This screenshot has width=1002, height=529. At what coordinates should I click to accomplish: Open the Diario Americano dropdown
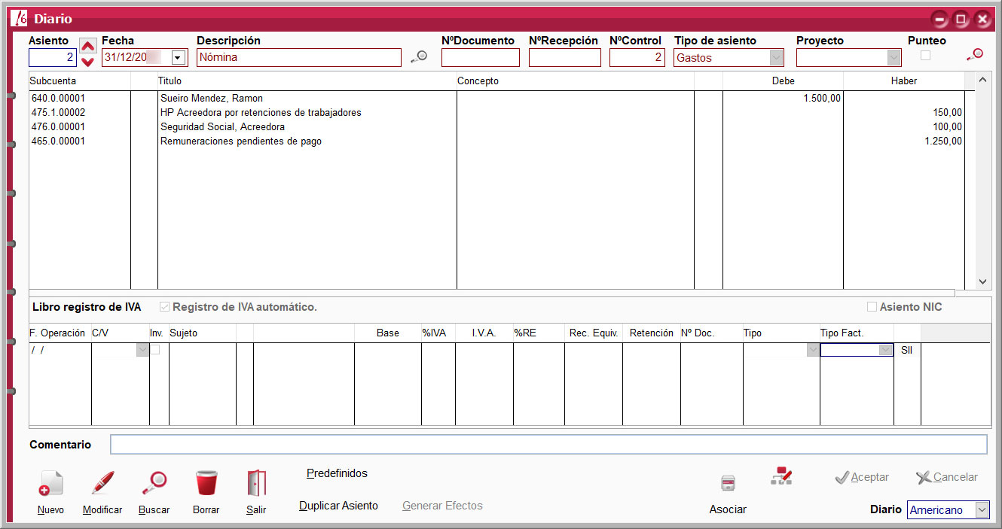(982, 510)
